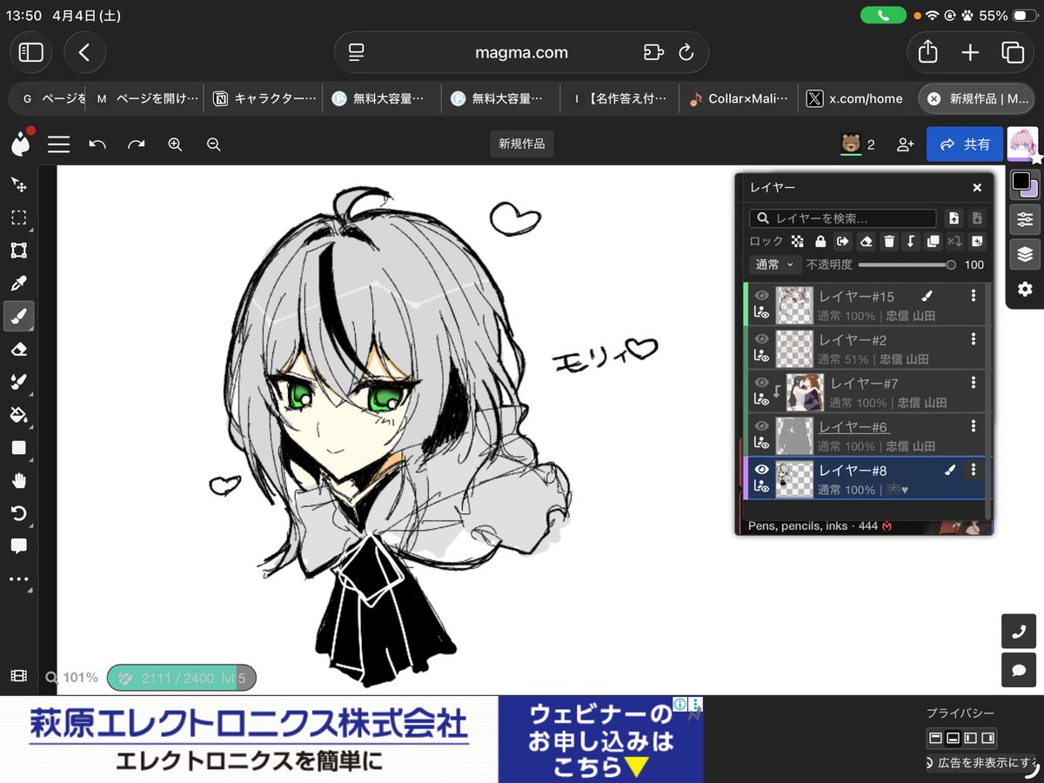Click the zoom-in magnifier icon
Screen dimensions: 1044x783
[175, 144]
